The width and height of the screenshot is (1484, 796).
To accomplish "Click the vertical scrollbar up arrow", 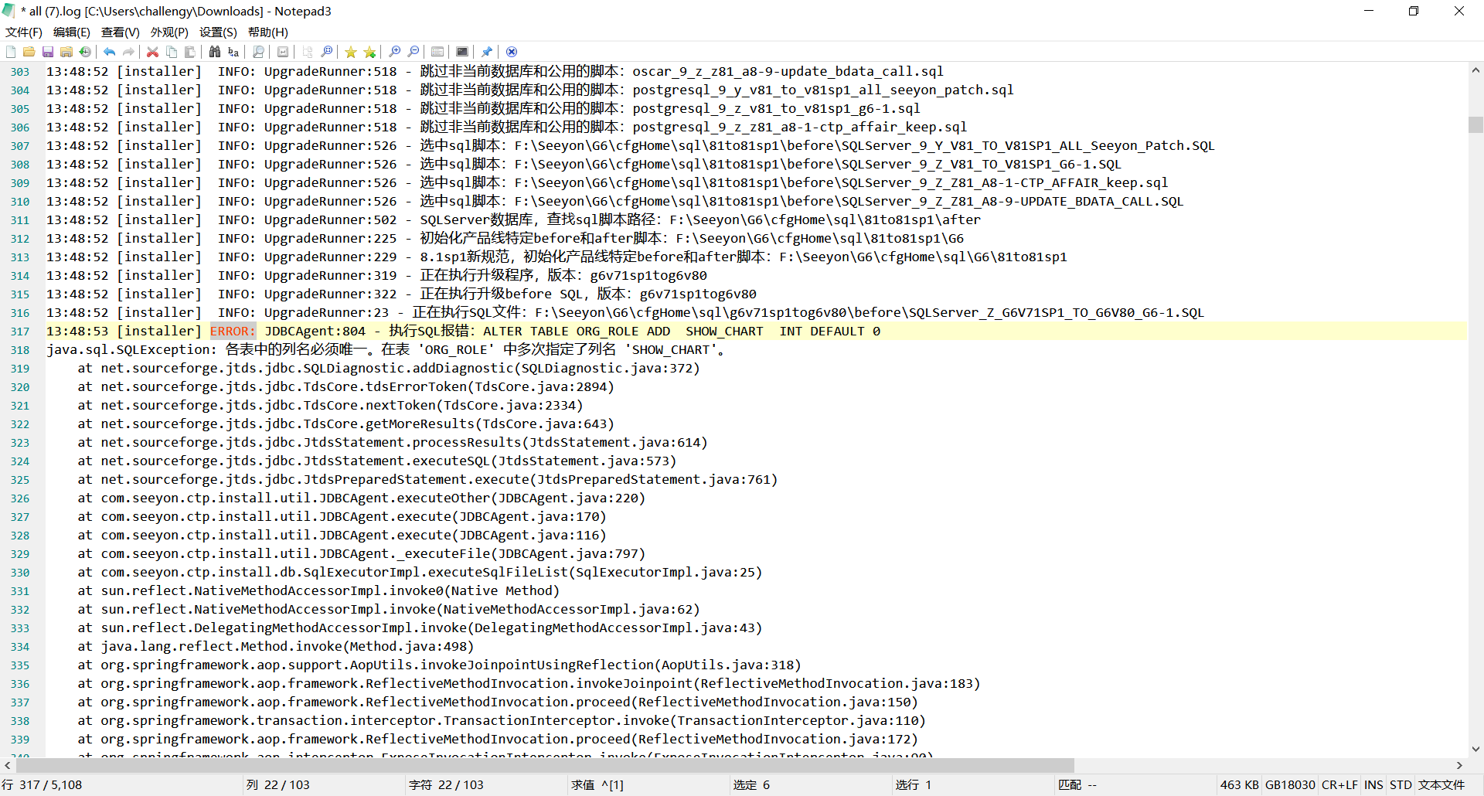I will point(1475,70).
